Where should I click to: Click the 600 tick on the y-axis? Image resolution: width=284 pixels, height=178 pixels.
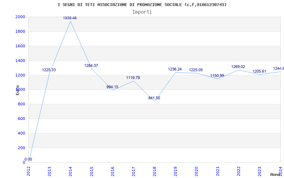[21, 119]
